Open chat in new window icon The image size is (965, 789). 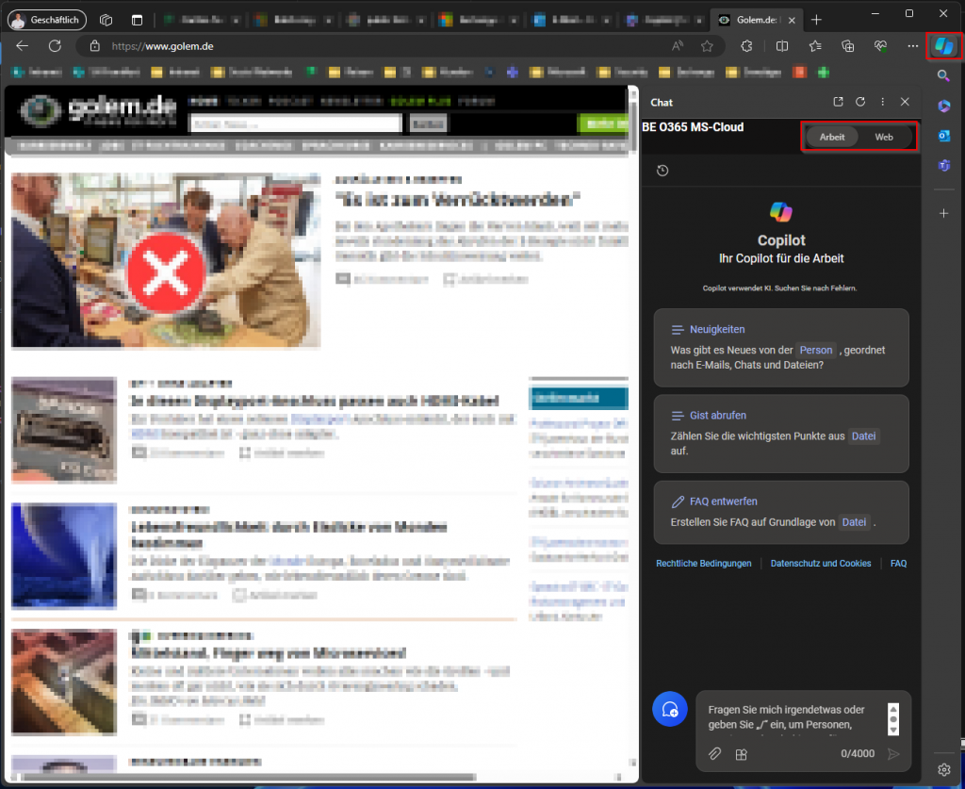click(x=838, y=102)
